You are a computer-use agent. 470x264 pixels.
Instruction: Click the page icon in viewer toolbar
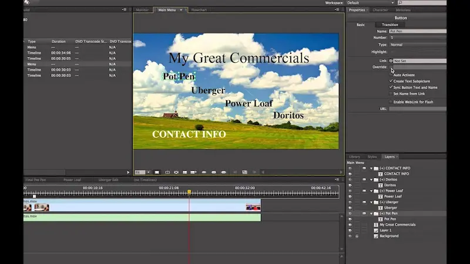pyautogui.click(x=244, y=172)
